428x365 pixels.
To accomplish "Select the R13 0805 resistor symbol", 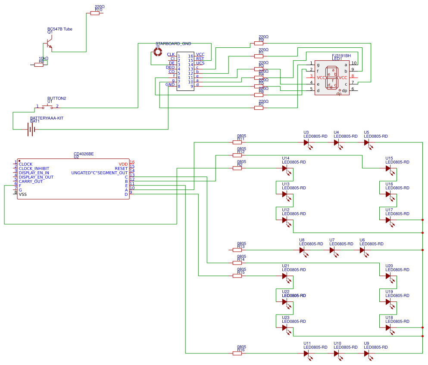I will pos(237,250).
